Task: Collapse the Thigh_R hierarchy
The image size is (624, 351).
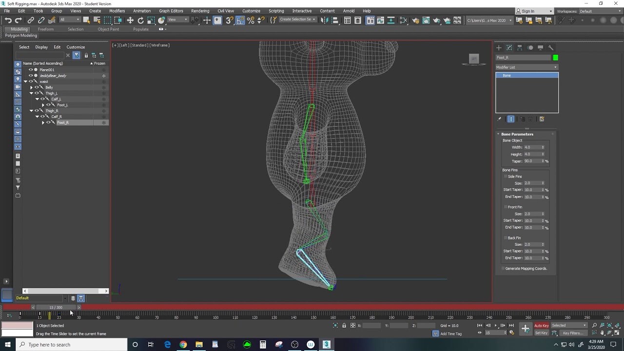Action: [x=31, y=111]
